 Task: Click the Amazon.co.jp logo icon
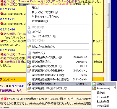click(94, 88)
